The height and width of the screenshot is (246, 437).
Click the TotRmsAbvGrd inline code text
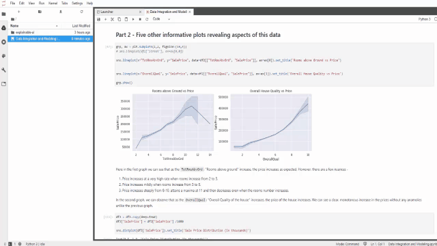point(192,169)
